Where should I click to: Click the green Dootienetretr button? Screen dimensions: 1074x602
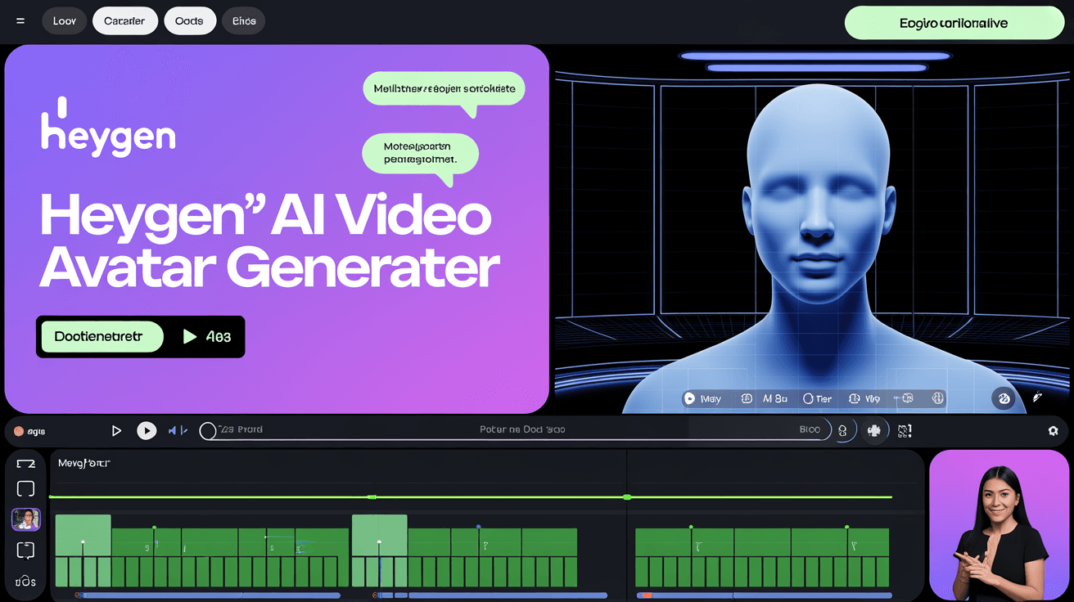pos(102,336)
